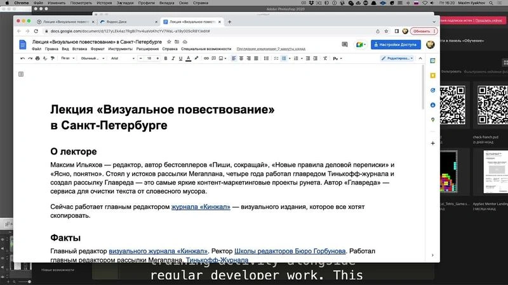Clear formatting with toolbar icon
Viewport: 508px width, 285px height.
325,58
